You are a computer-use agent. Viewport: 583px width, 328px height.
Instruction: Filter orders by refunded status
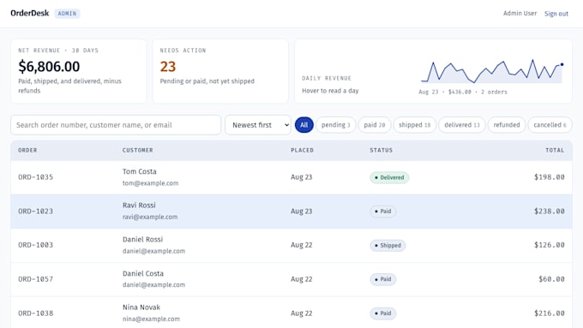507,125
